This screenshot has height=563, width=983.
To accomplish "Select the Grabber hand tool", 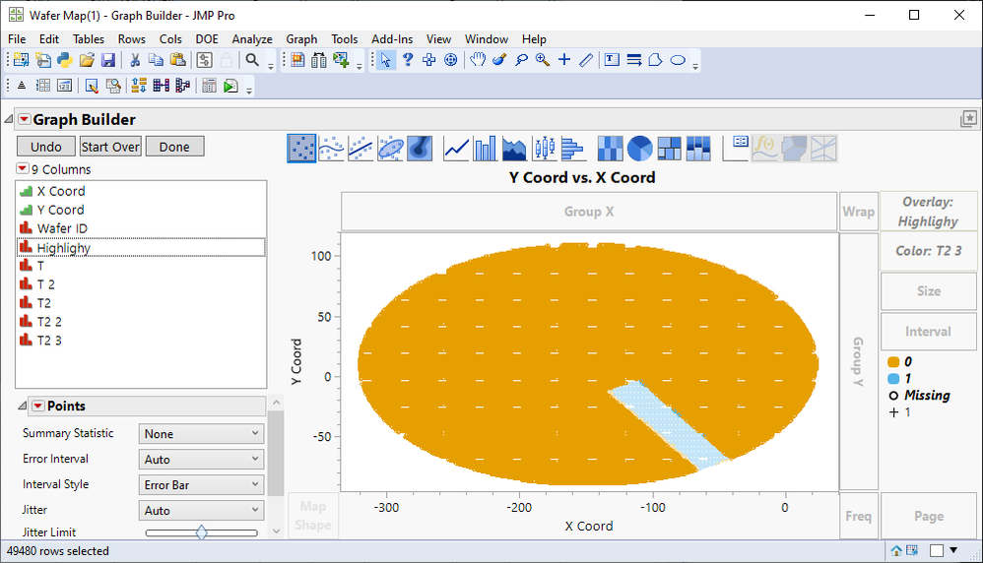I will (478, 60).
